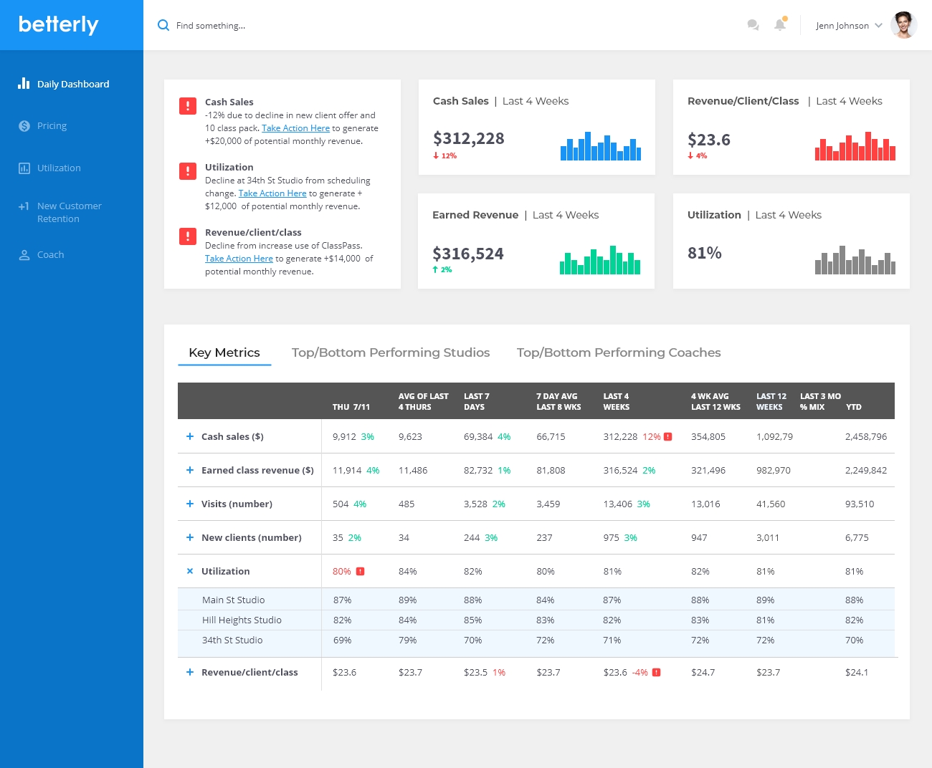The height and width of the screenshot is (768, 932).
Task: Open the chat messages icon
Action: [753, 25]
